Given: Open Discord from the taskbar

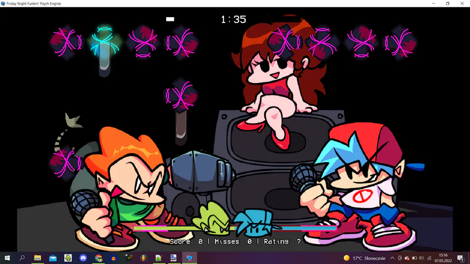Looking at the screenshot, I should point(83,258).
